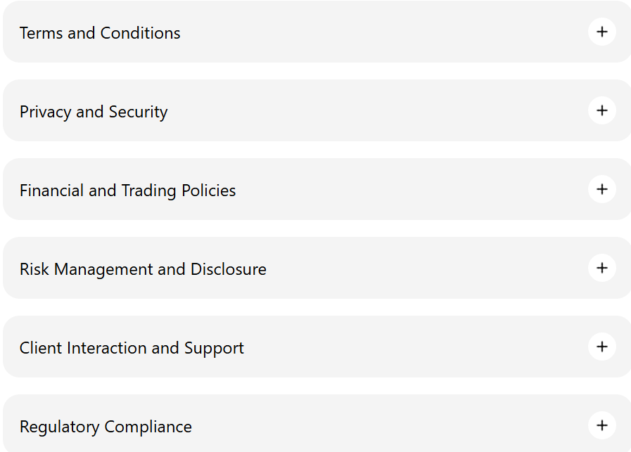Open the Privacy and Security heading text
The width and height of the screenshot is (631, 452).
(94, 112)
